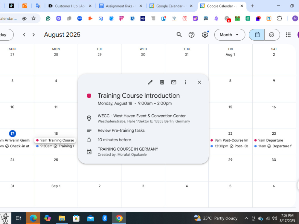Viewport: 299px width, 224px height.
Task: Open 12:30pm Post-Co task on 22
Action: 229,146
